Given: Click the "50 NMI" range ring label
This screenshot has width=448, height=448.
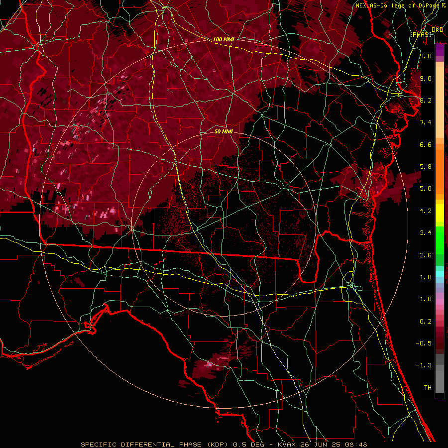Looking at the screenshot, I should click(224, 131).
